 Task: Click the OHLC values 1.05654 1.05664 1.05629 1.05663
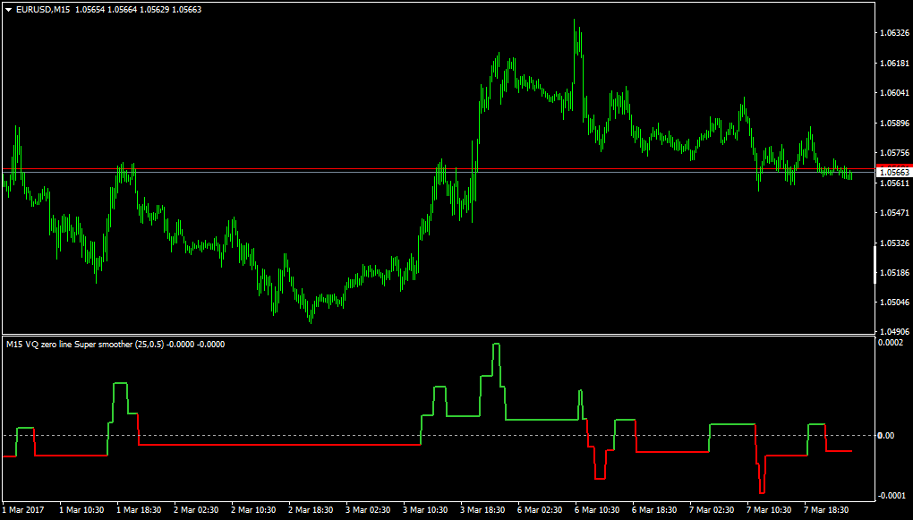[139, 10]
